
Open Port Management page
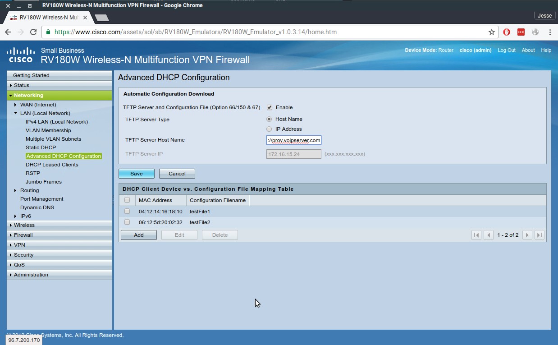pyautogui.click(x=42, y=199)
